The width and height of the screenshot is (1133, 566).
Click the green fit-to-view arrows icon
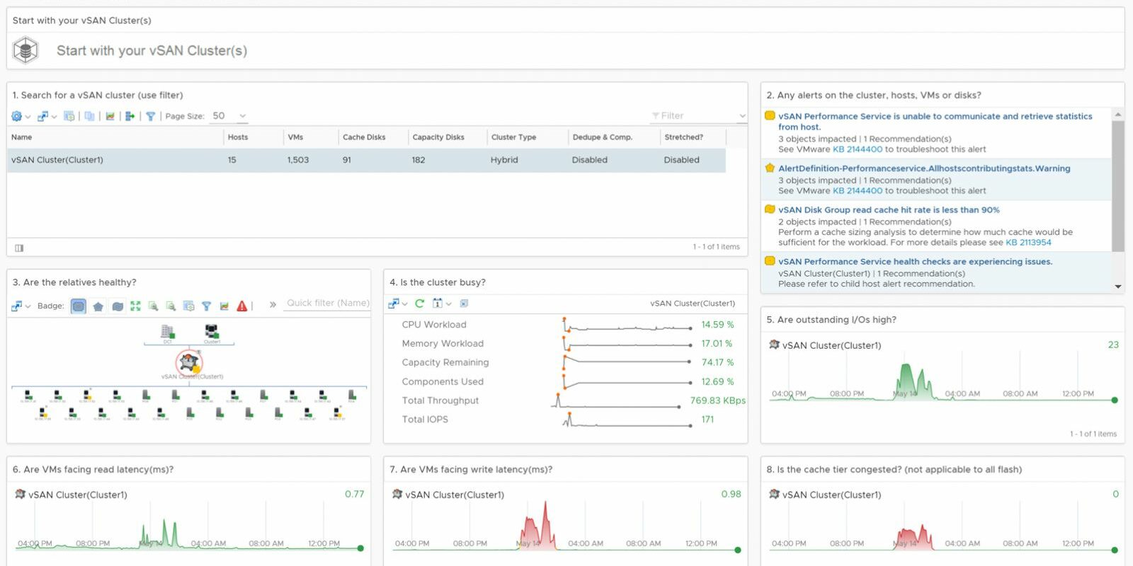[x=135, y=306]
